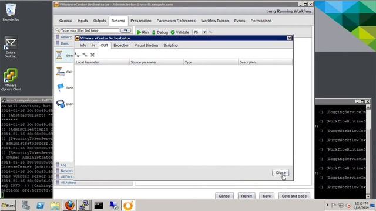Switch to the Info tab in dialog
Image resolution: width=376 pixels, height=211 pixels.
coord(83,46)
